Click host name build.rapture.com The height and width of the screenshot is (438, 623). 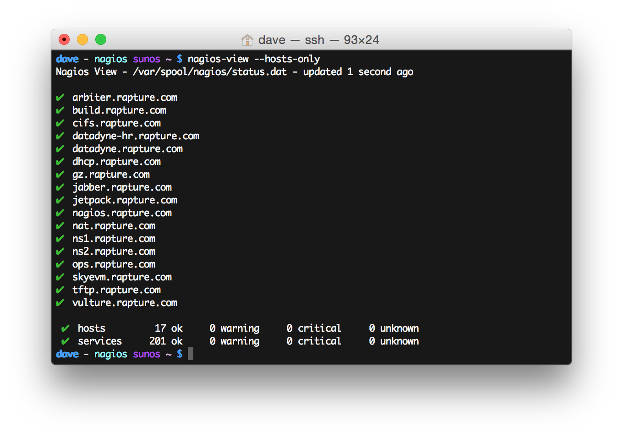pyautogui.click(x=119, y=110)
